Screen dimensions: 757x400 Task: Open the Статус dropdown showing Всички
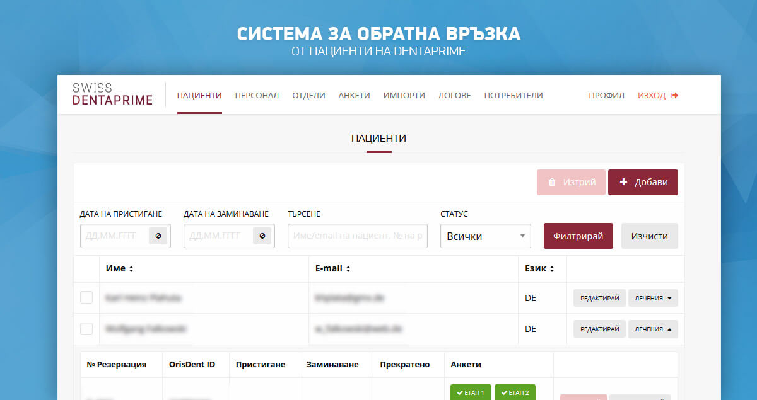pyautogui.click(x=485, y=236)
